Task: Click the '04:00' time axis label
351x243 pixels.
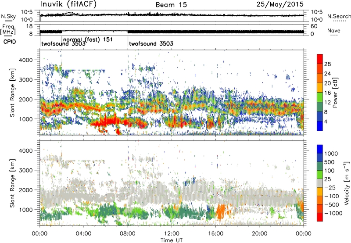Action: pyautogui.click(x=83, y=234)
